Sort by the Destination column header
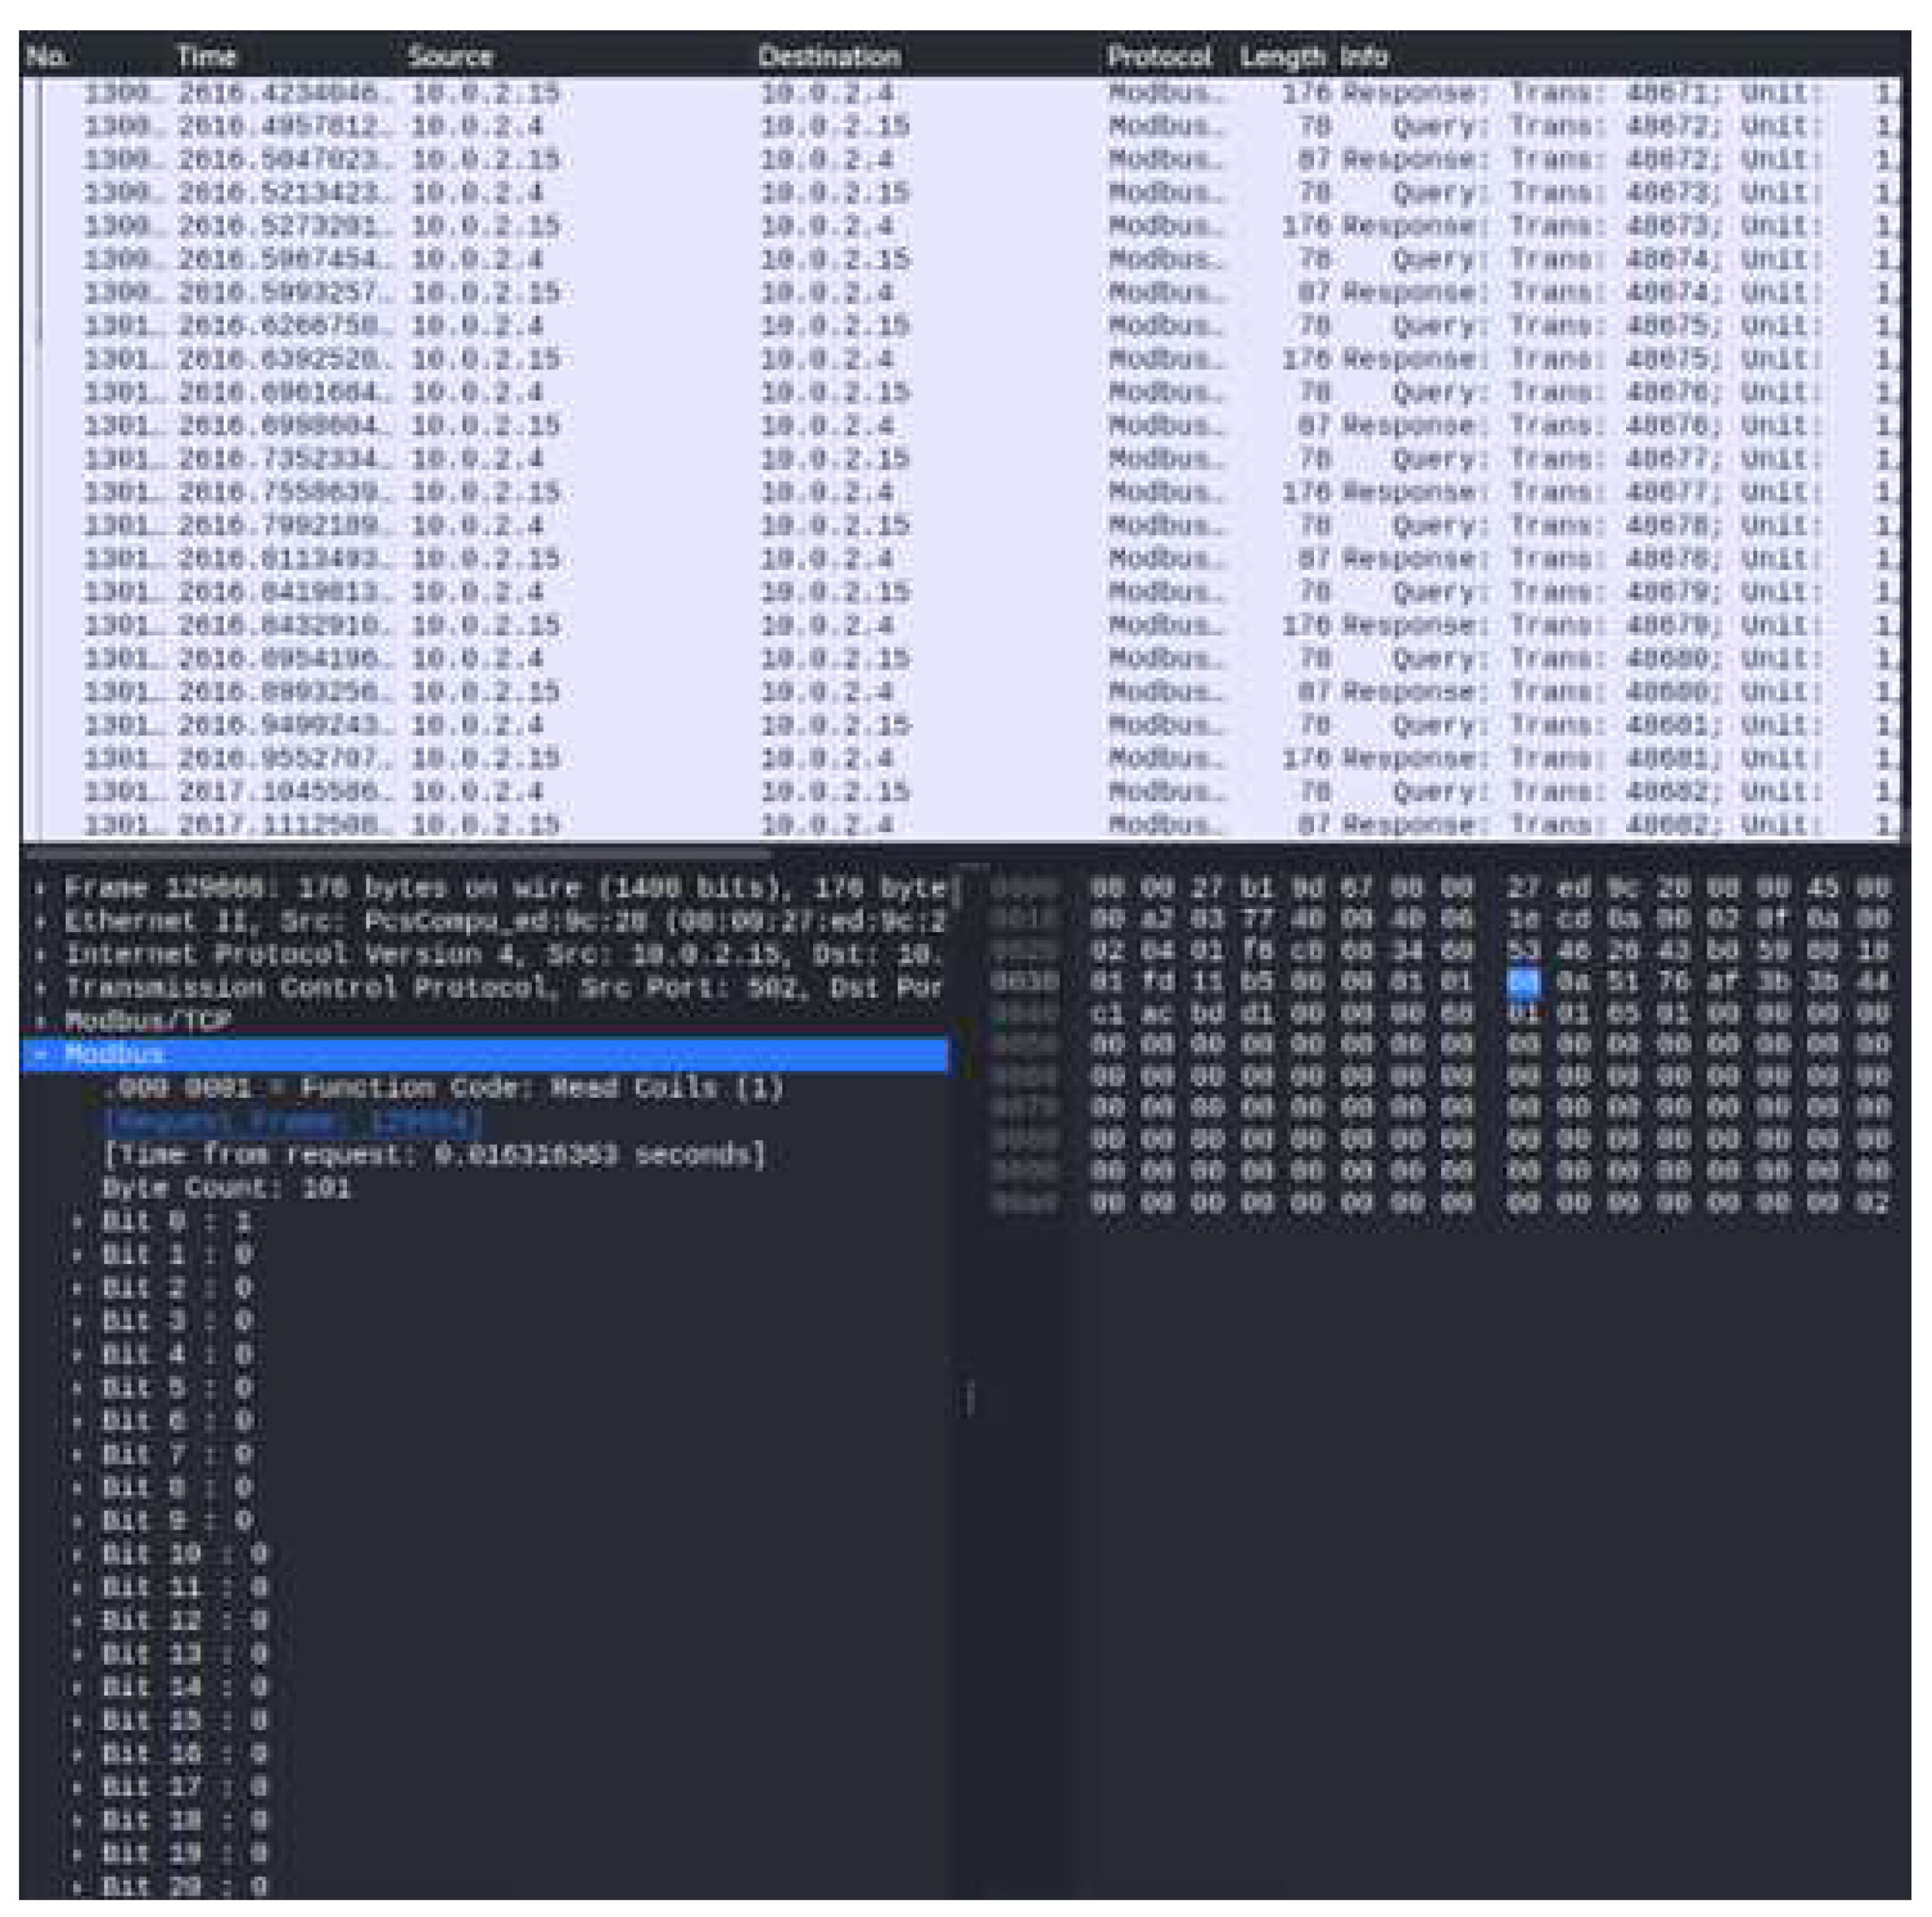 pos(830,57)
